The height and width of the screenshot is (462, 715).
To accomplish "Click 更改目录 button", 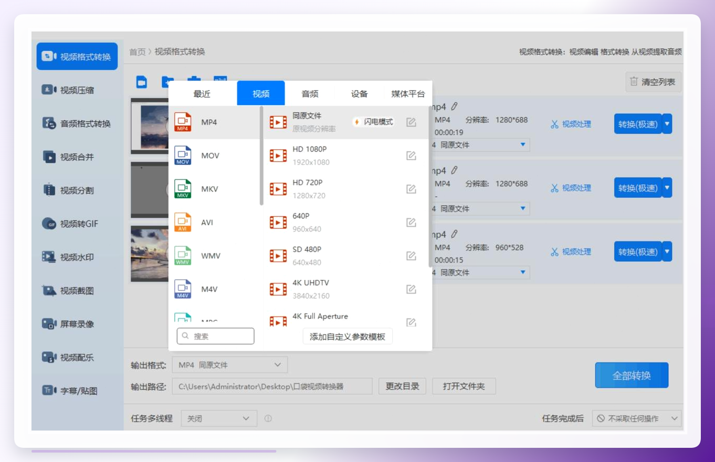I will 402,386.
